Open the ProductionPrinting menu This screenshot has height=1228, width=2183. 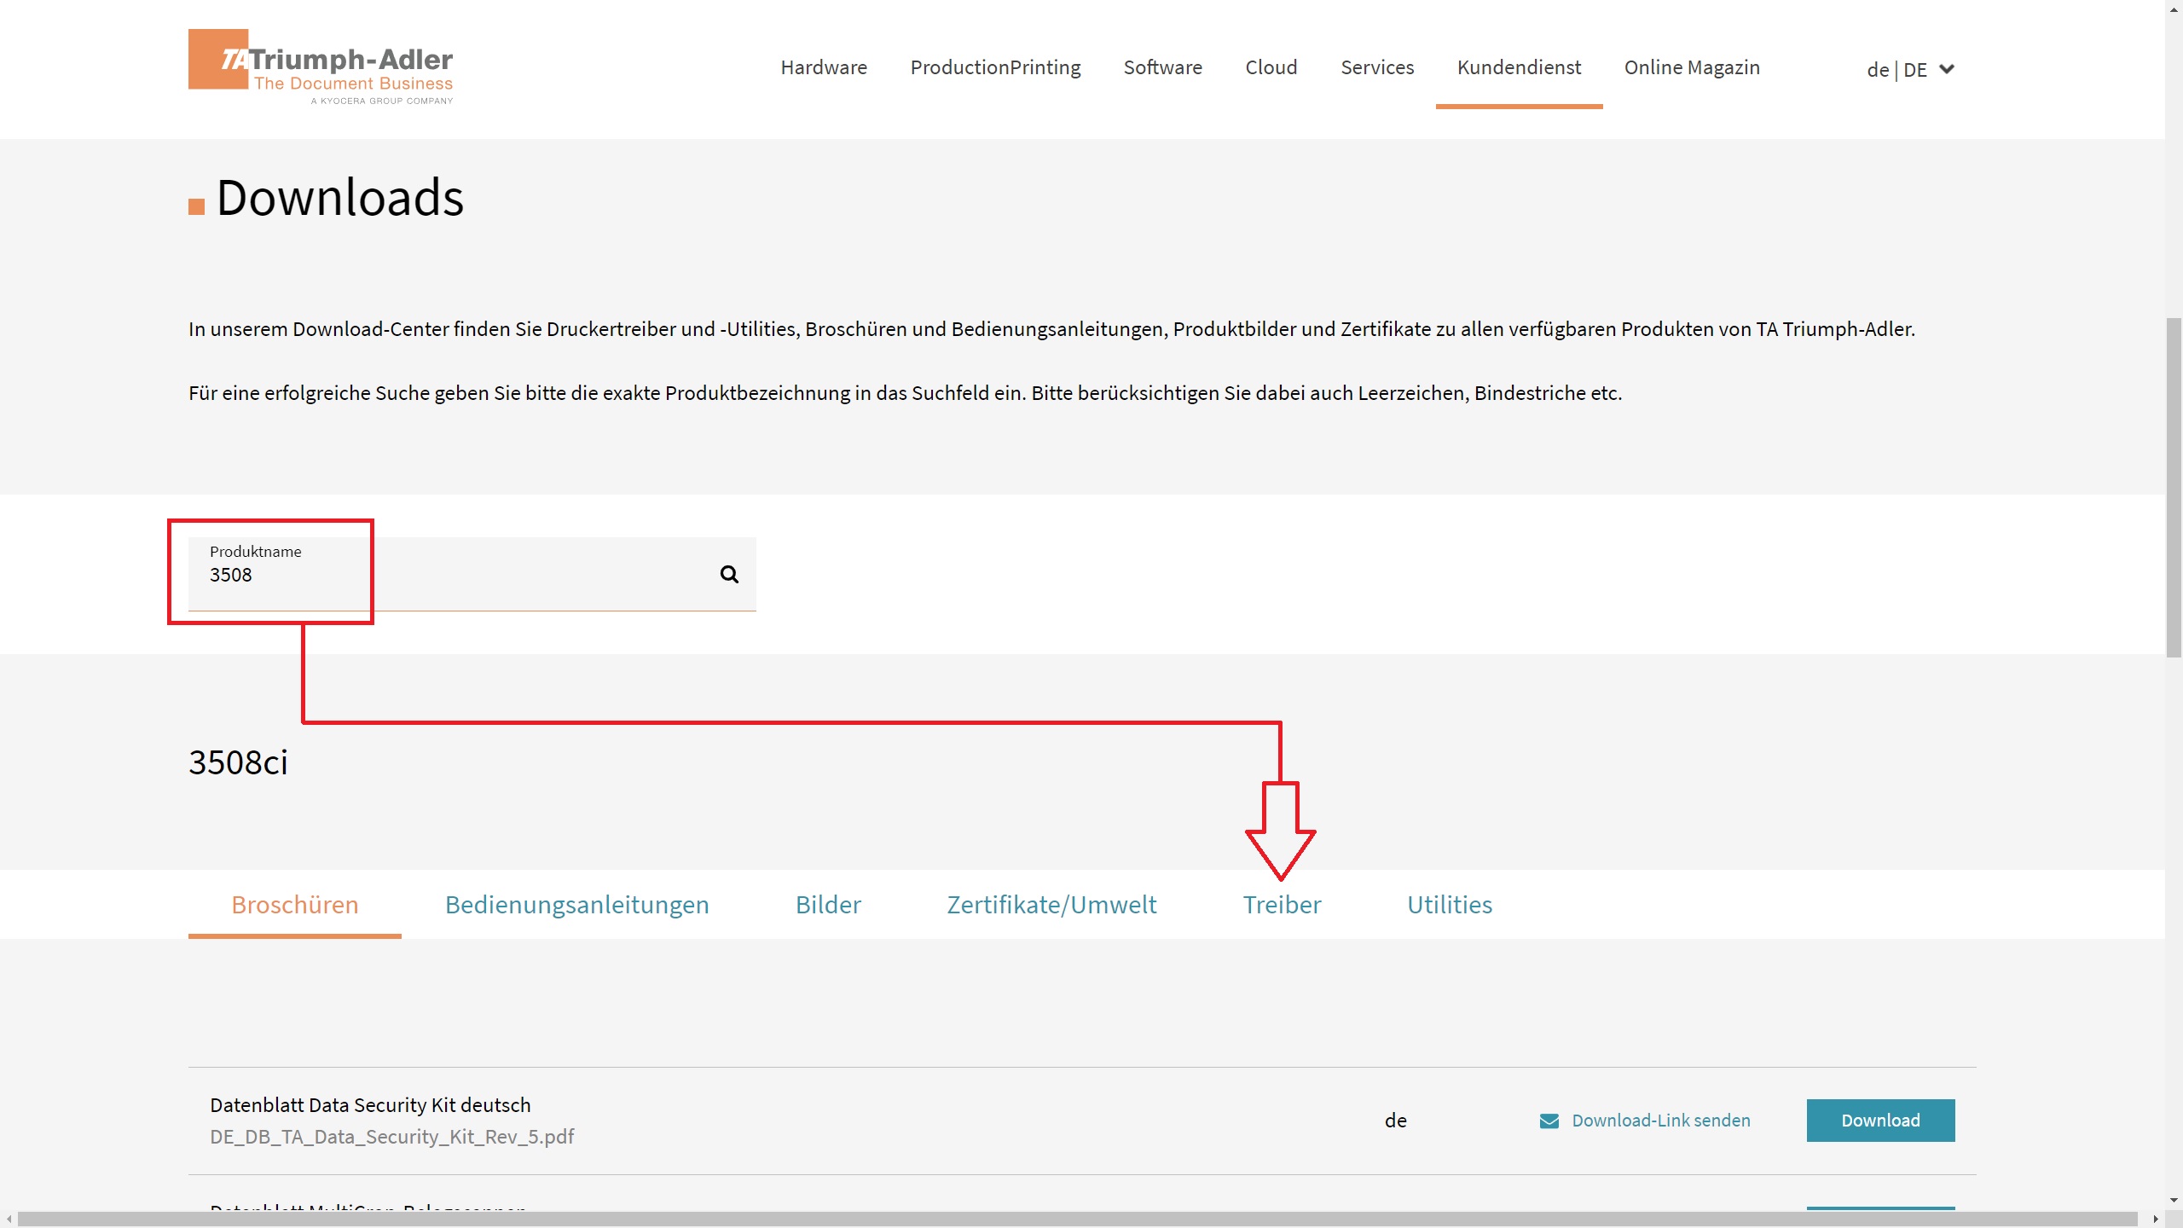[995, 67]
